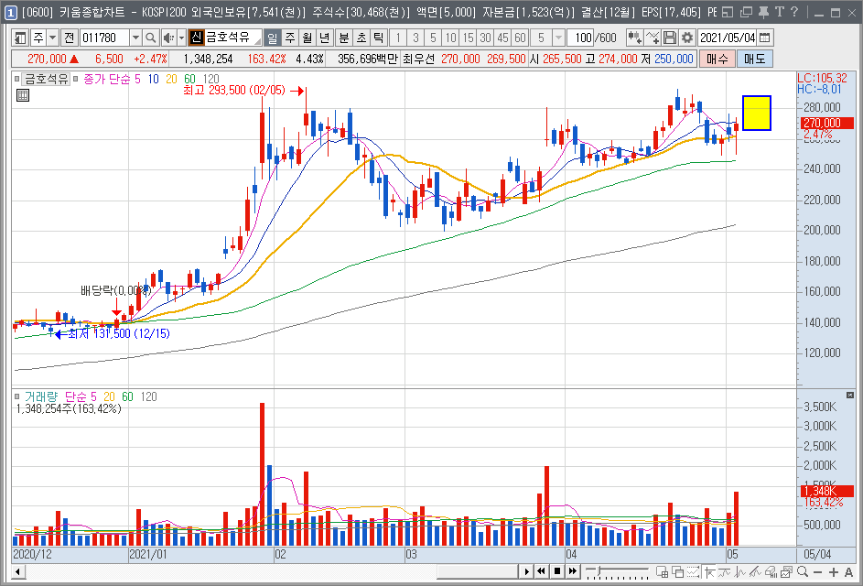Close the volume pane with its X

[x=850, y=395]
